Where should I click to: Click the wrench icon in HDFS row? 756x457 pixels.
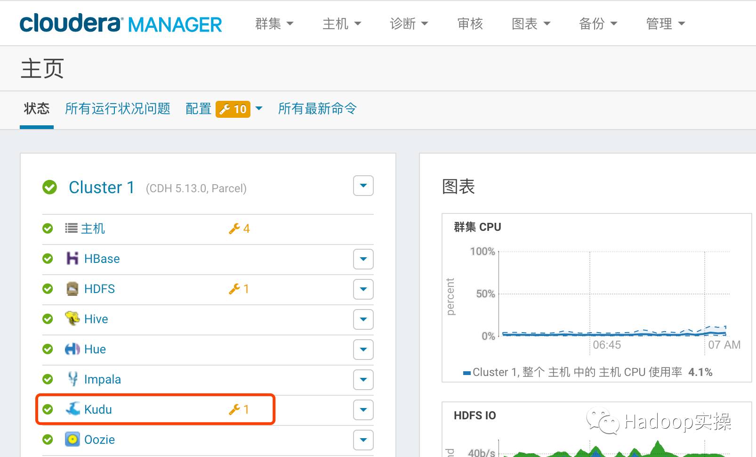click(x=234, y=289)
